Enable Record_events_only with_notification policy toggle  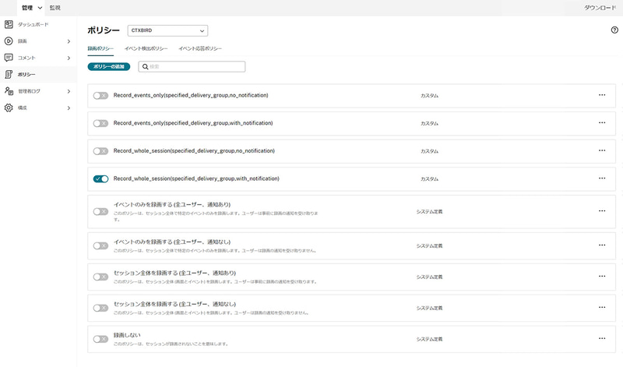(100, 123)
